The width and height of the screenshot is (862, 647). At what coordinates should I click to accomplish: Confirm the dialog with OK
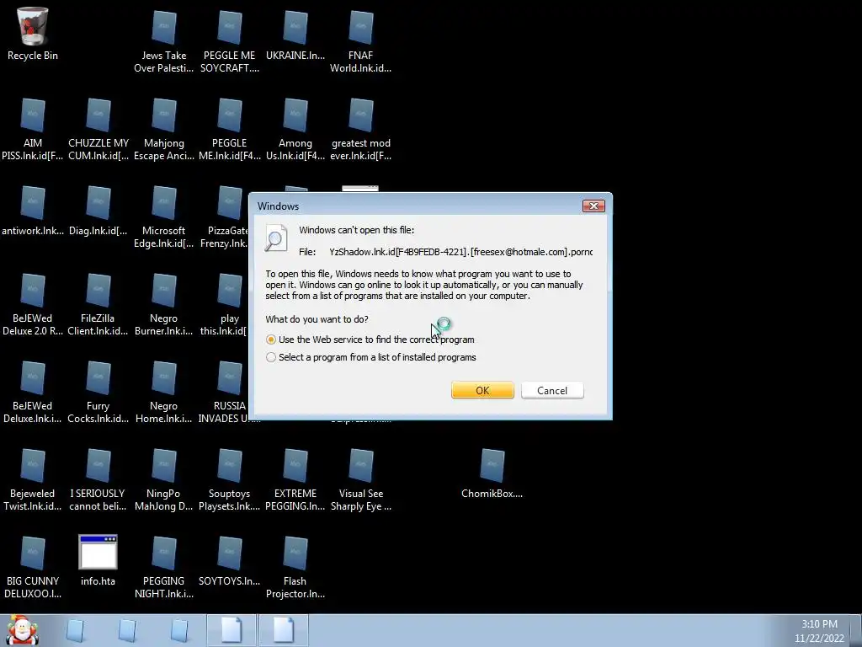[482, 390]
